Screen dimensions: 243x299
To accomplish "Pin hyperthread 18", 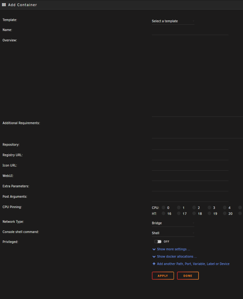I will click(x=194, y=213).
